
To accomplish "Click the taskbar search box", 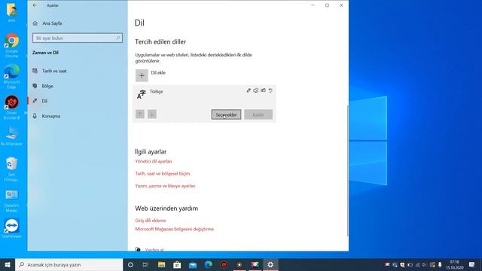I will [69, 264].
